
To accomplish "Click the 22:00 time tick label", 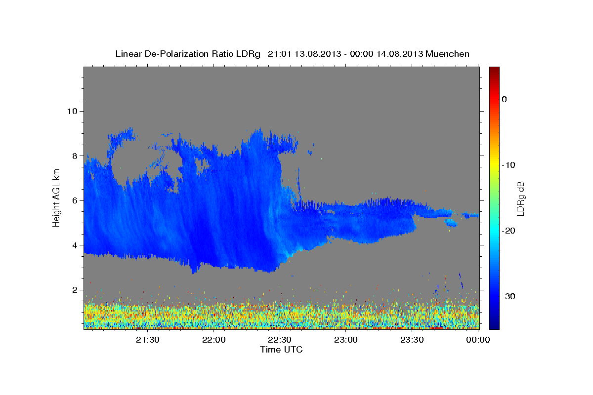I will click(x=214, y=340).
